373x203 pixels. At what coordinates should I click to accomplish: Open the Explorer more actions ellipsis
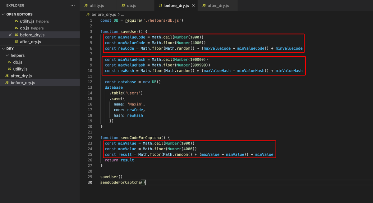(x=73, y=6)
